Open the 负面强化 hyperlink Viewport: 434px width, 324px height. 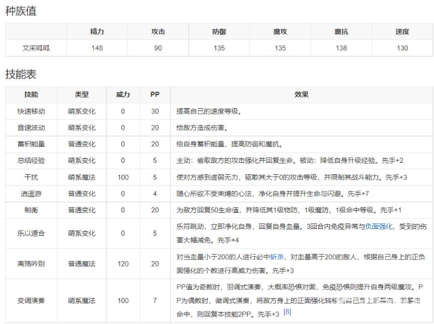coord(379,227)
